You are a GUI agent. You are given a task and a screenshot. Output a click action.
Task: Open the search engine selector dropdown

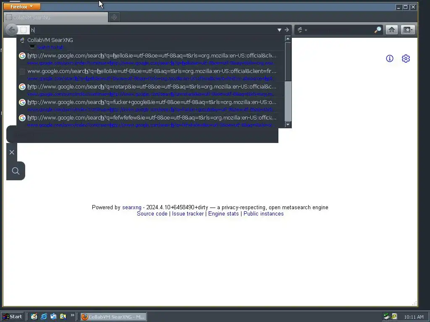coord(302,30)
